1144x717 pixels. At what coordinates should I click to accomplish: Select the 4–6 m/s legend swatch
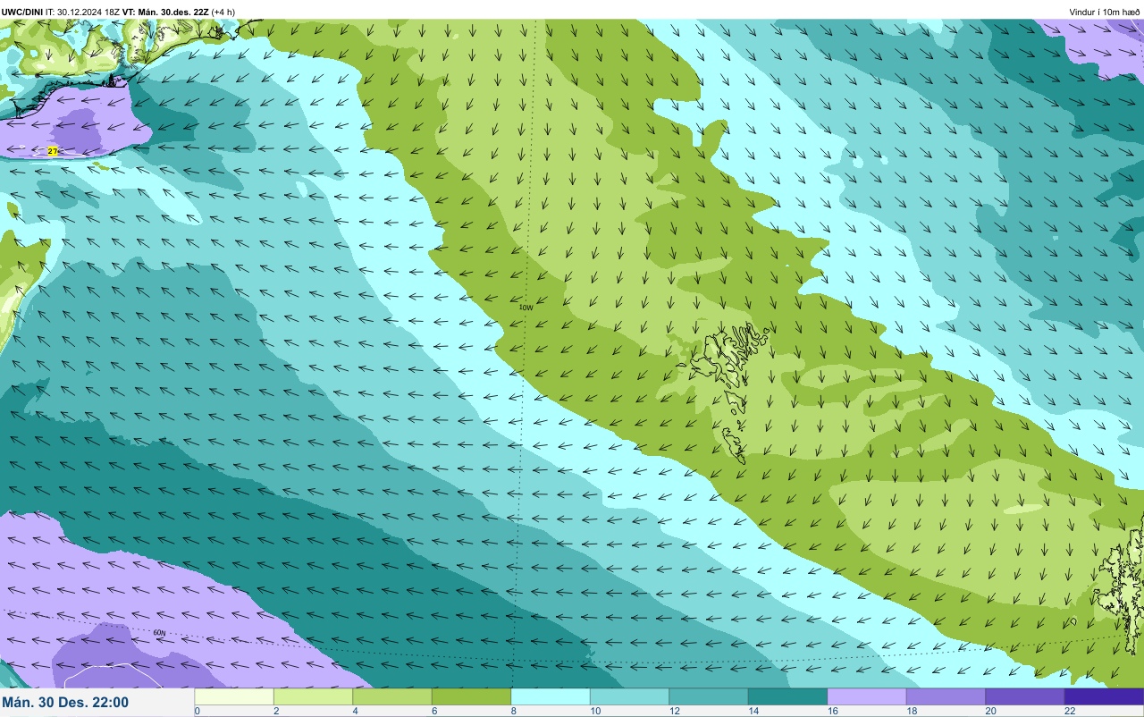[x=392, y=696]
